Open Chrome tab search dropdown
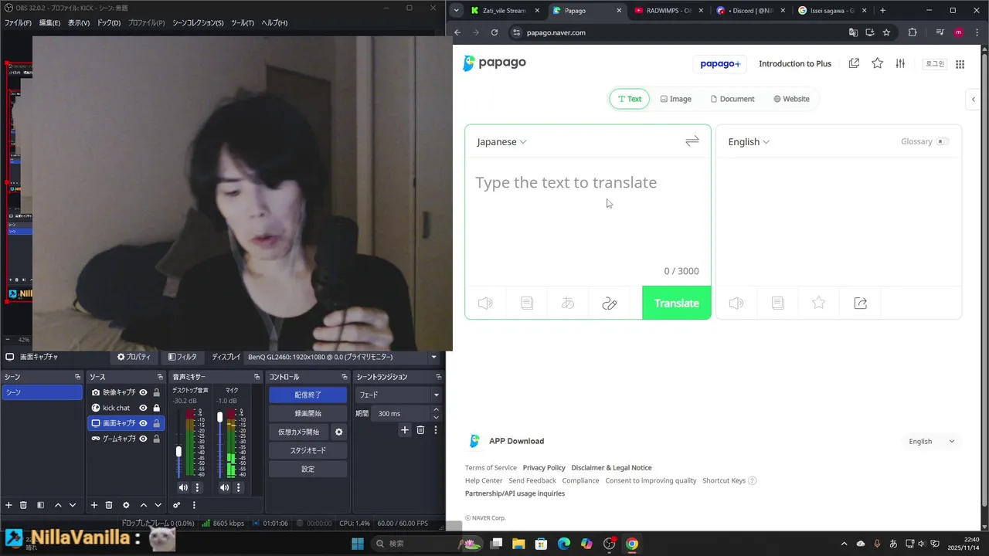The width and height of the screenshot is (989, 556). click(457, 10)
